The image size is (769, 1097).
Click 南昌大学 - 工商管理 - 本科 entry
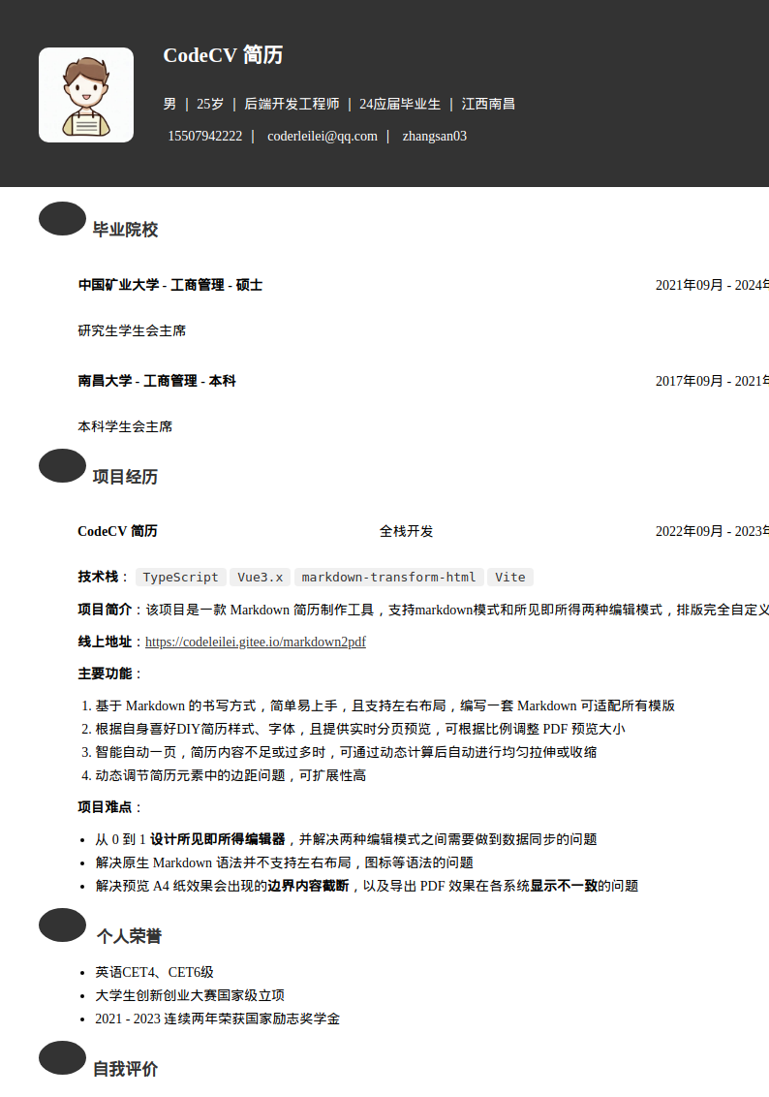pos(157,381)
